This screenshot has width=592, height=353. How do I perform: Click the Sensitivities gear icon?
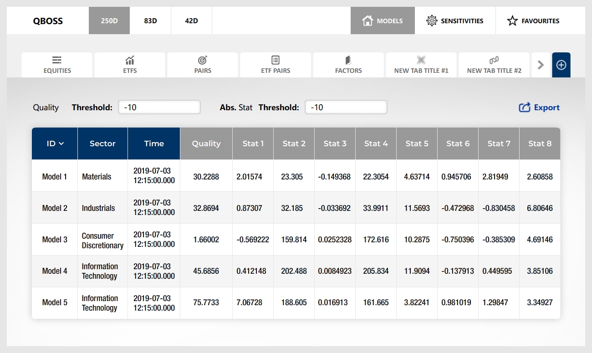[x=431, y=20]
